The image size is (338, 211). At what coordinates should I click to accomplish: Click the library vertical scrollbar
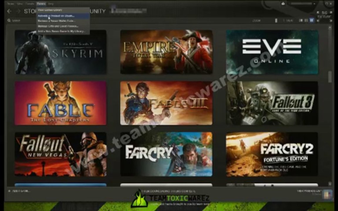click(330, 77)
